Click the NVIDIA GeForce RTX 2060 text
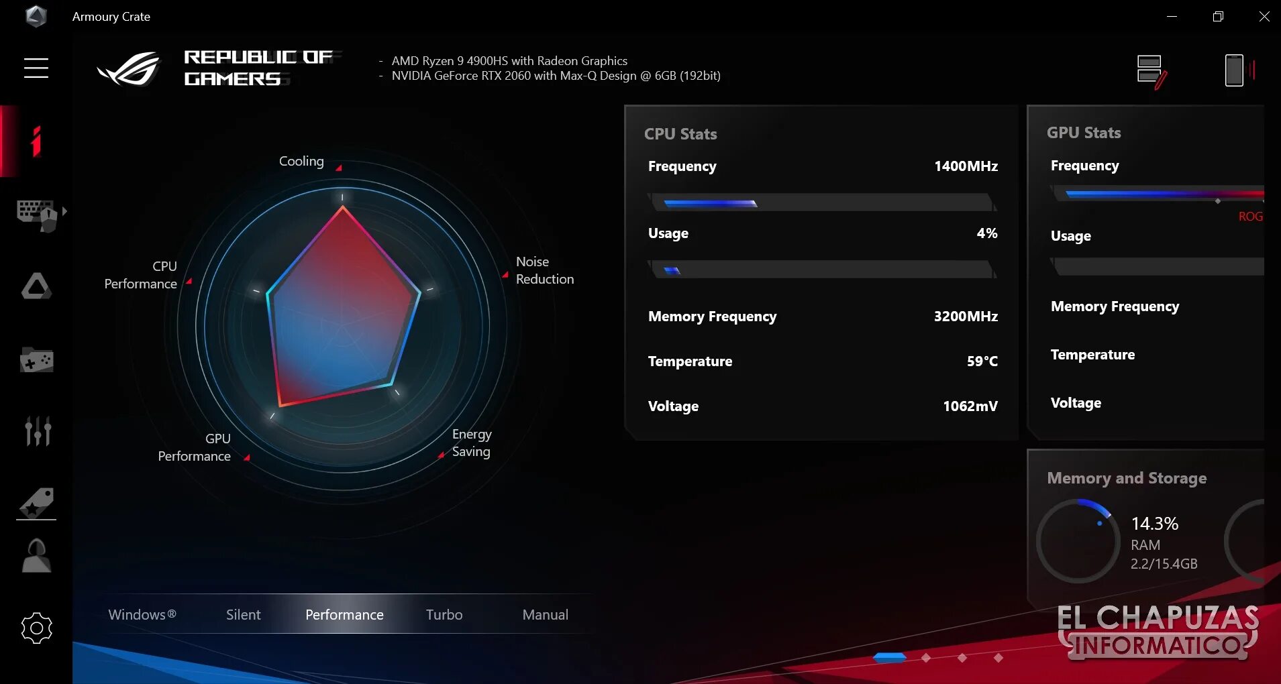This screenshot has height=684, width=1281. 556,76
